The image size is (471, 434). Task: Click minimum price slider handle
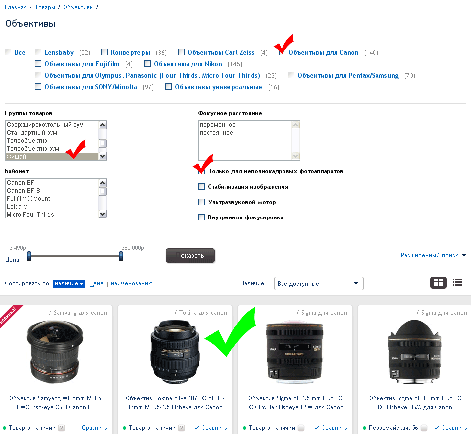point(29,256)
